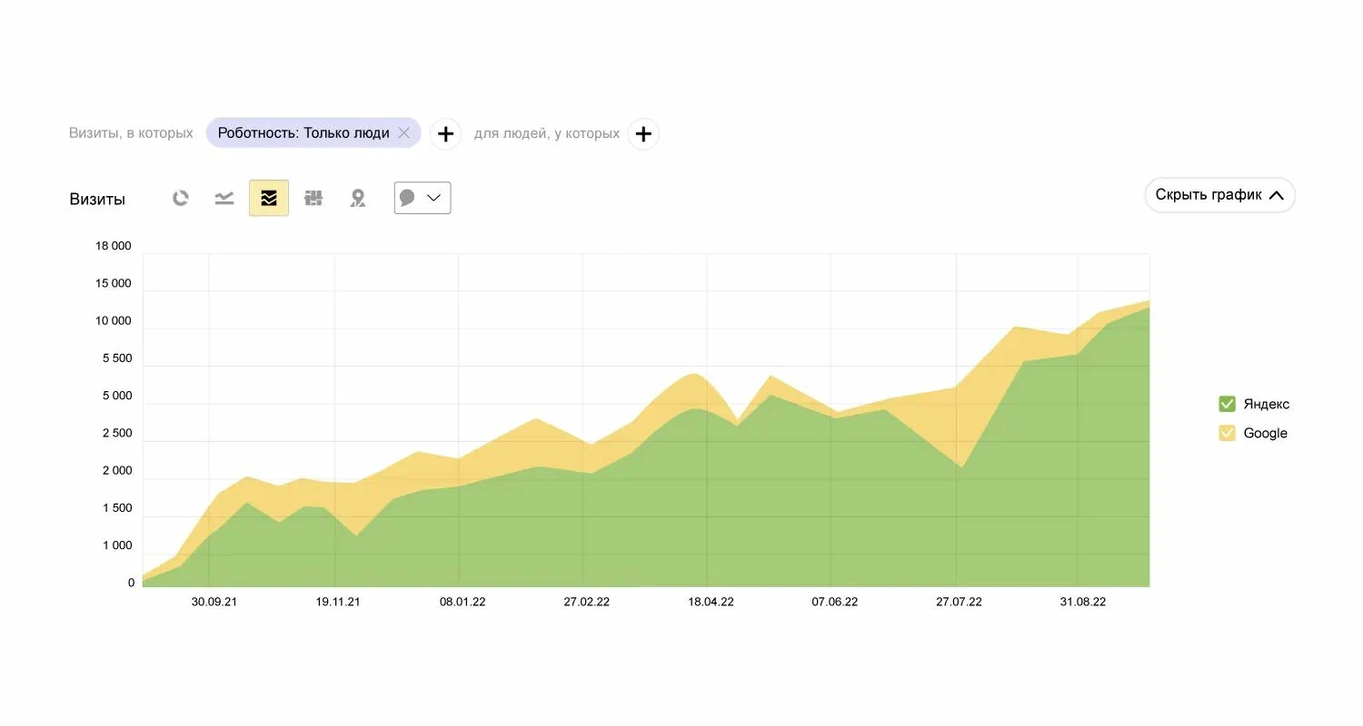Open the chart annotations dropdown

point(423,198)
